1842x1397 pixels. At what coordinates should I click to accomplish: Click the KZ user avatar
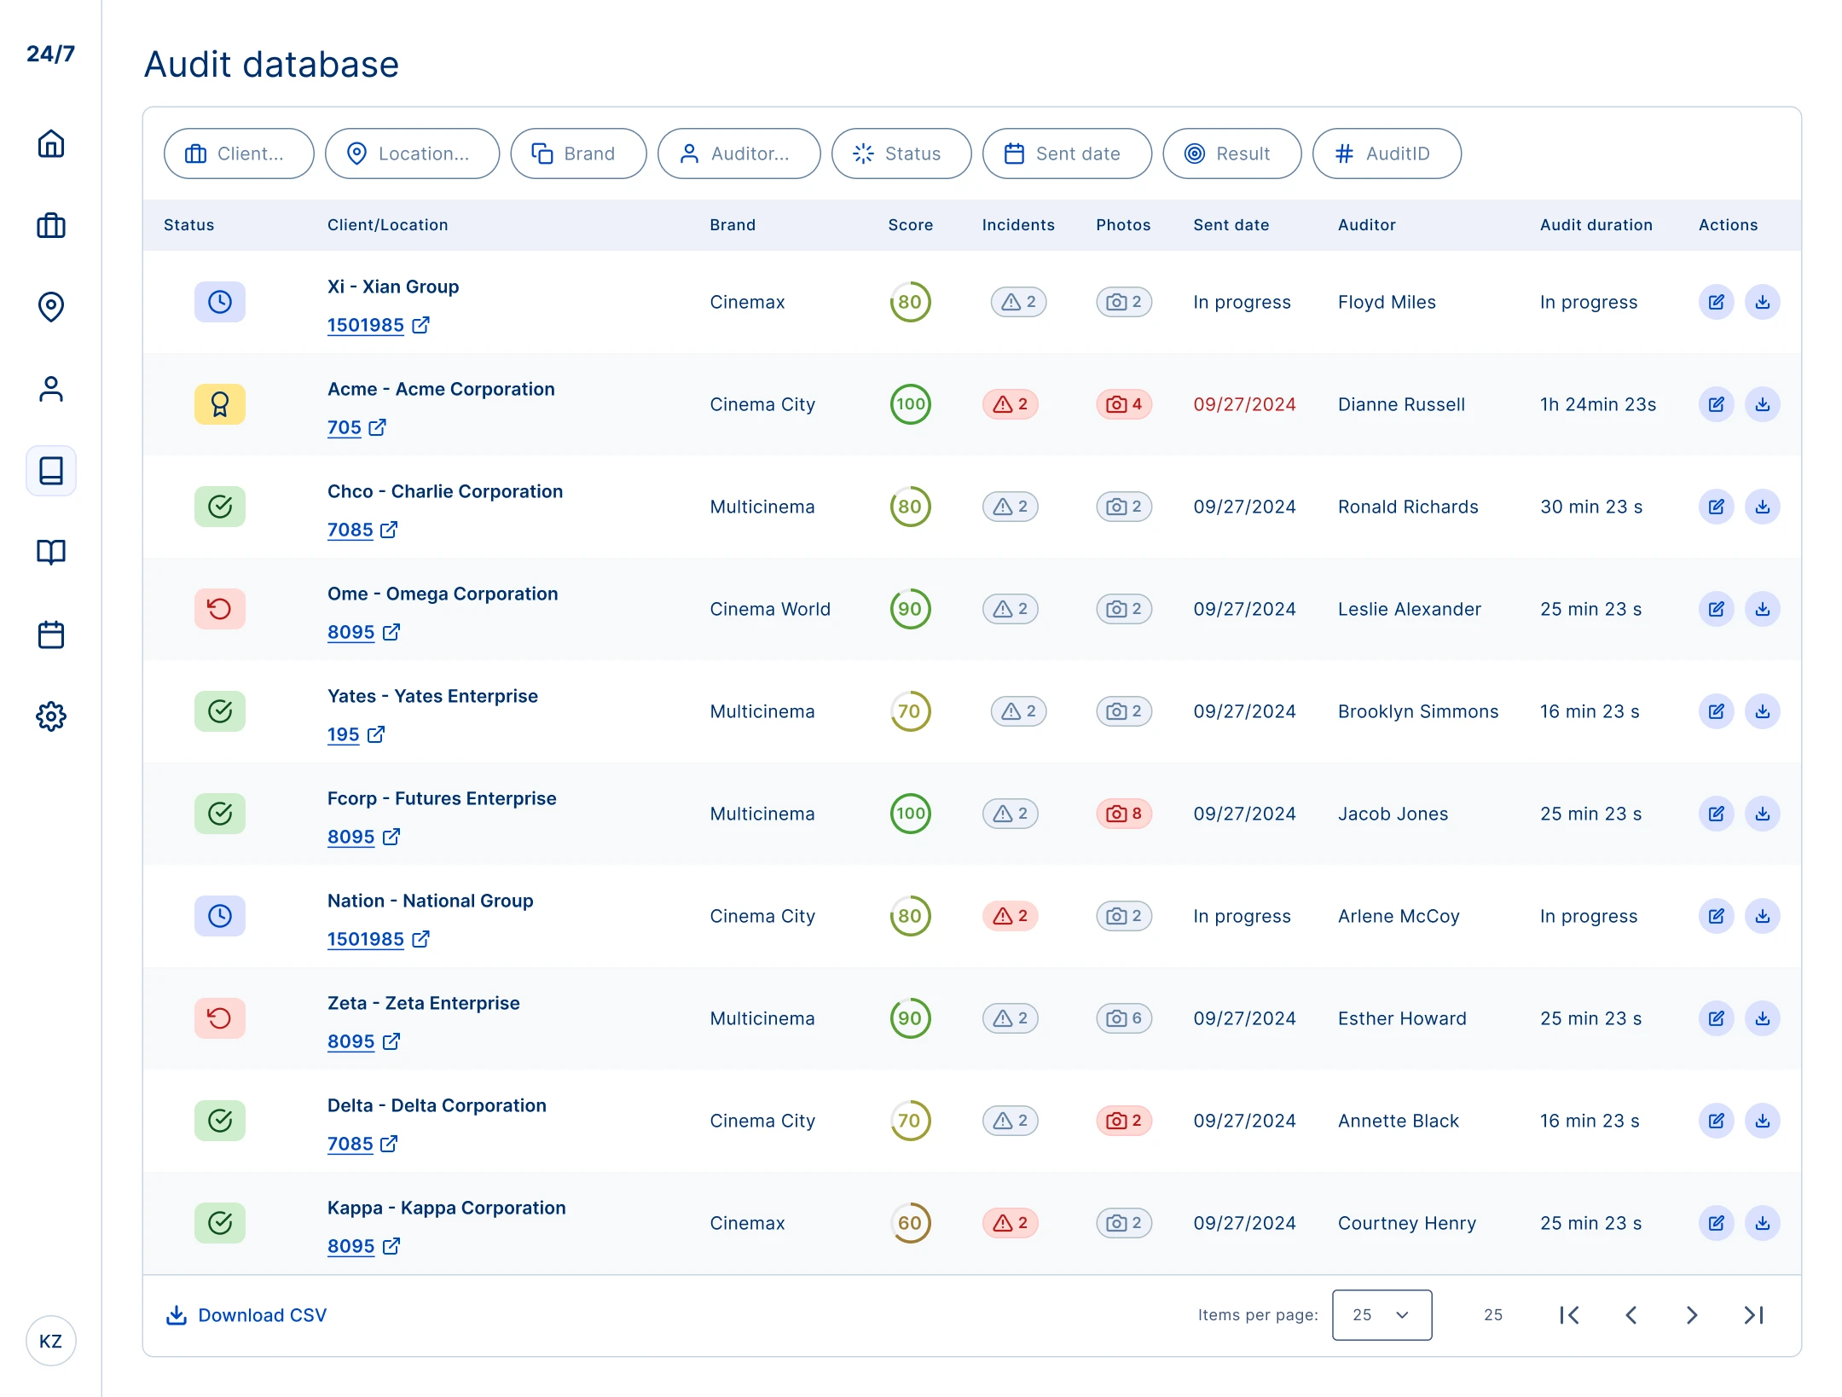click(x=51, y=1342)
